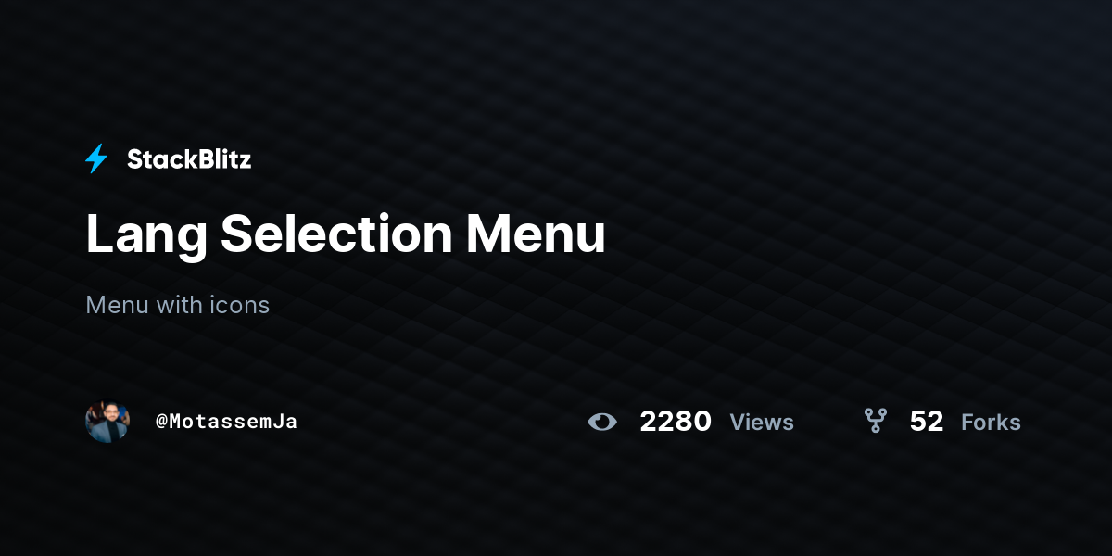Click the Forks label

click(991, 423)
